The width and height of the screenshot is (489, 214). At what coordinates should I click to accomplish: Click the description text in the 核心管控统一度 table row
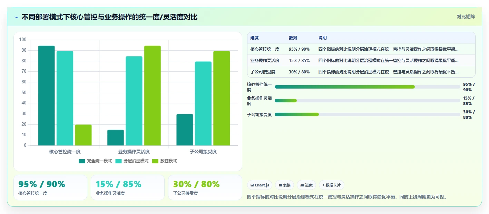pos(389,49)
